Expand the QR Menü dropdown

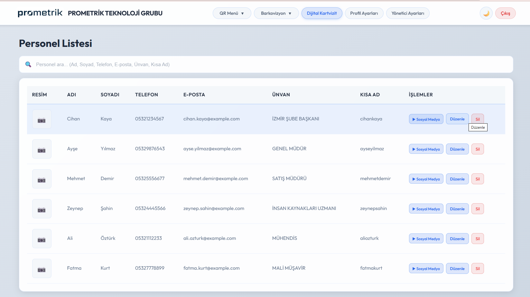pos(232,13)
